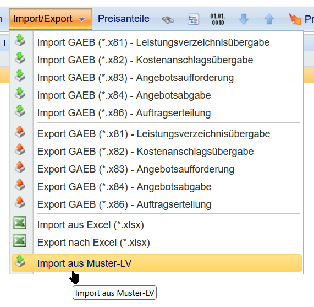Image resolution: width=314 pixels, height=307 pixels.
Task: Click green import icon beside x81 Leistungsverzeichnisübergabe
Action: pyautogui.click(x=20, y=40)
